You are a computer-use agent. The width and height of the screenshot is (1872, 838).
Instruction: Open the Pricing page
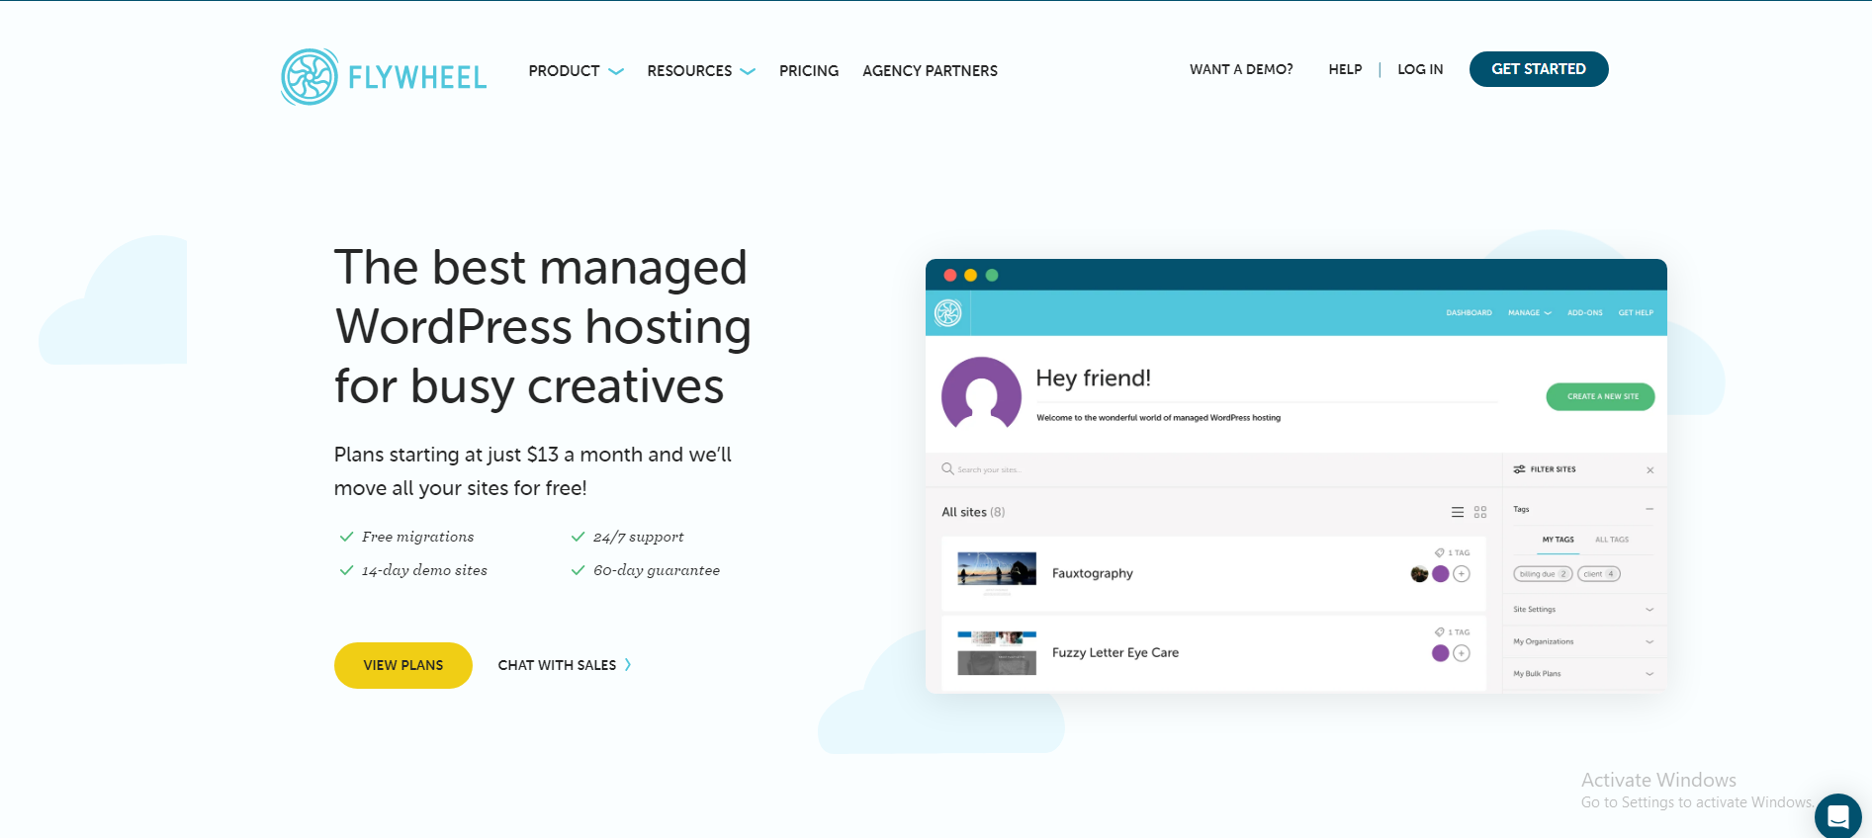[x=808, y=71]
